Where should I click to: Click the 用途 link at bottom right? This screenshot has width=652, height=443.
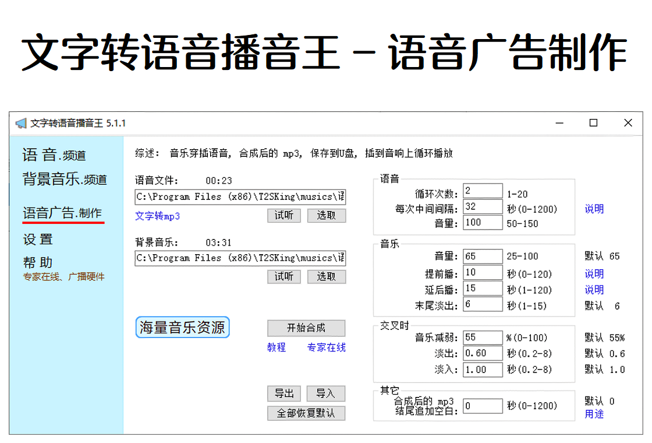coord(594,414)
